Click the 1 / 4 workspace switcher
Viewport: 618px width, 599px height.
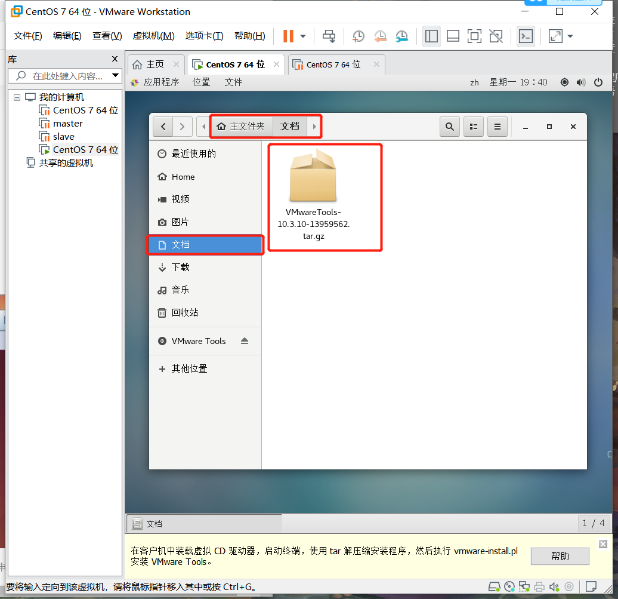593,523
